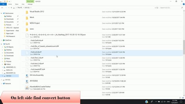
Task: Open Downloads under Quick access
Action: point(10,19)
